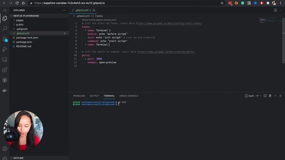Open the Chrome three-dot menu
This screenshot has width=285, height=160.
point(281,3)
